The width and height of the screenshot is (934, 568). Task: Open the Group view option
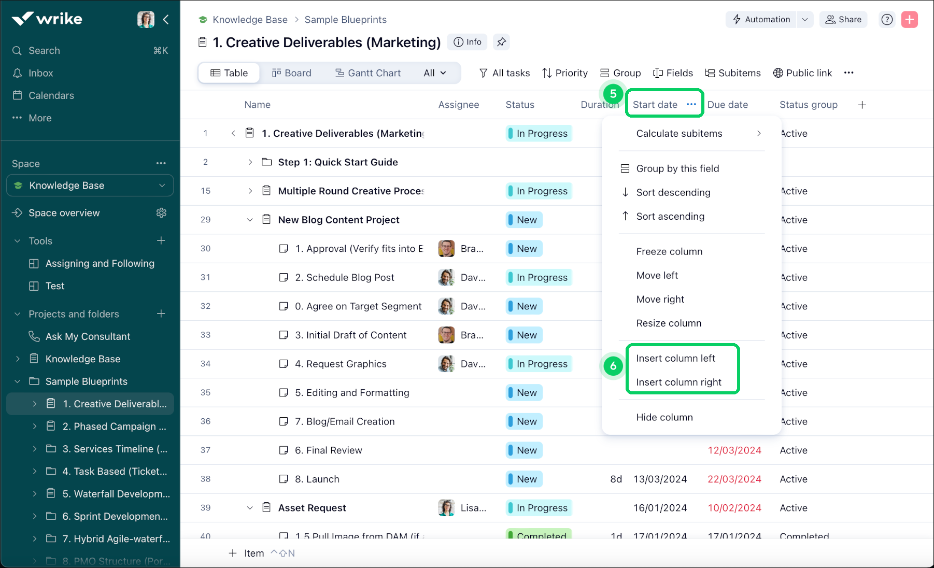click(x=620, y=73)
